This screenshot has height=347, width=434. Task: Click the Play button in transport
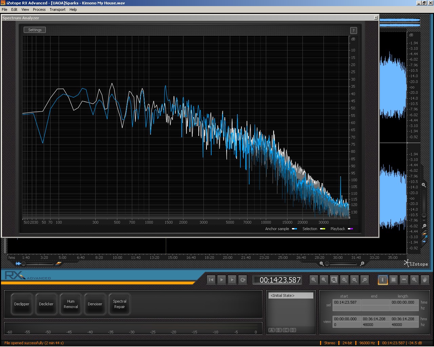(221, 280)
